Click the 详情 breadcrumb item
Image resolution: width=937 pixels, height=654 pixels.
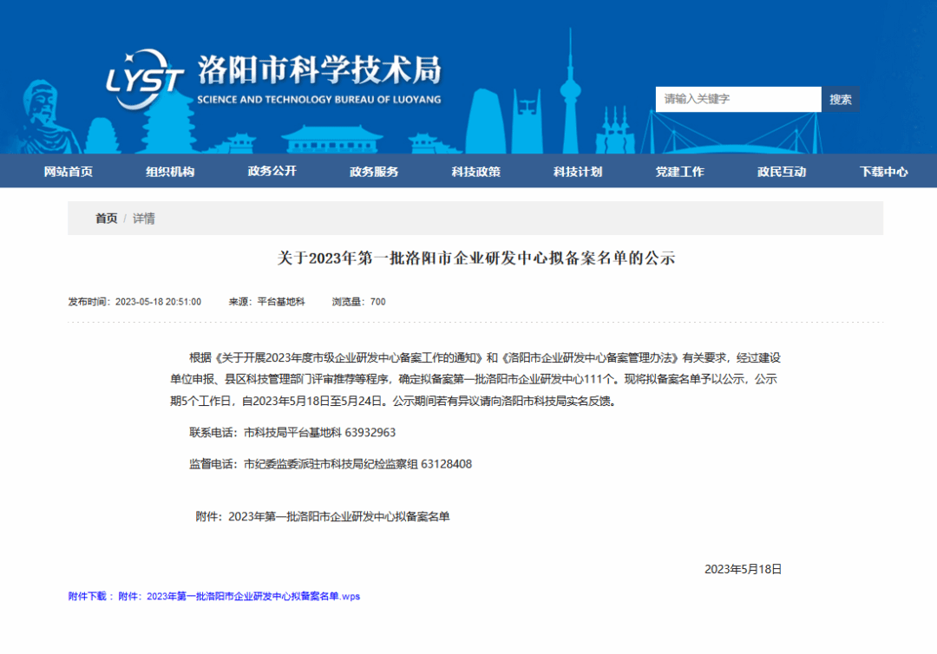click(x=144, y=219)
